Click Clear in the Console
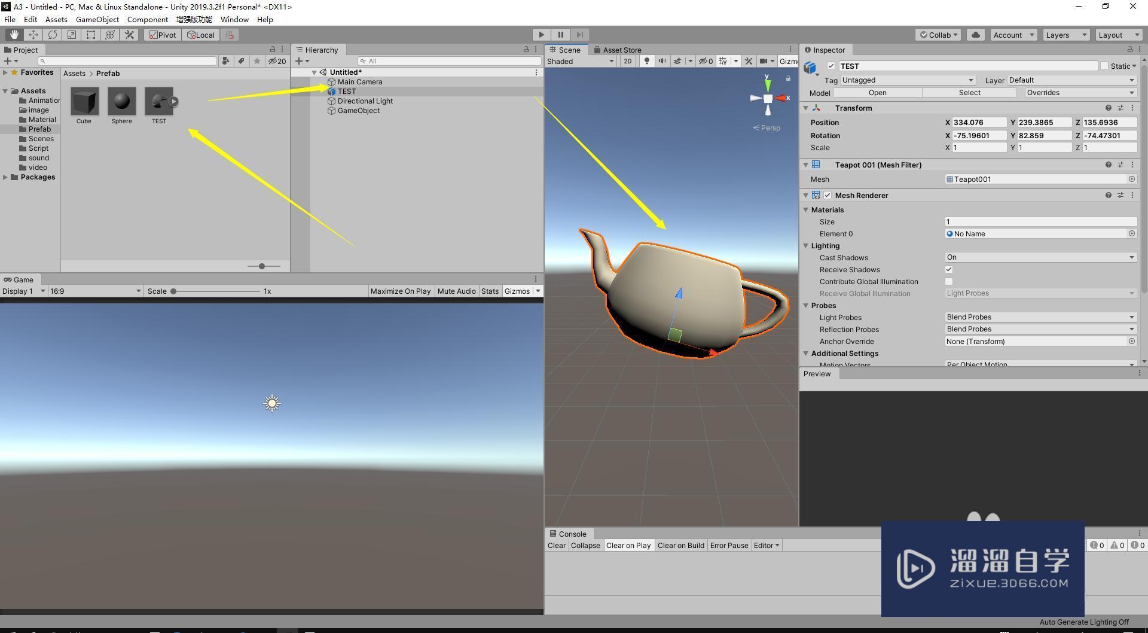Image resolution: width=1148 pixels, height=633 pixels. (x=556, y=545)
